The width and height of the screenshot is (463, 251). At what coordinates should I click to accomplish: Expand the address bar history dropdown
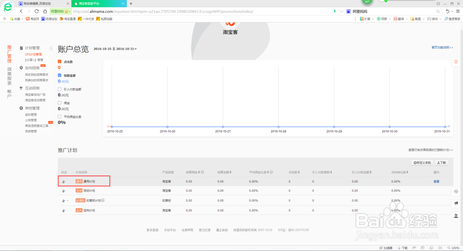[x=341, y=11]
